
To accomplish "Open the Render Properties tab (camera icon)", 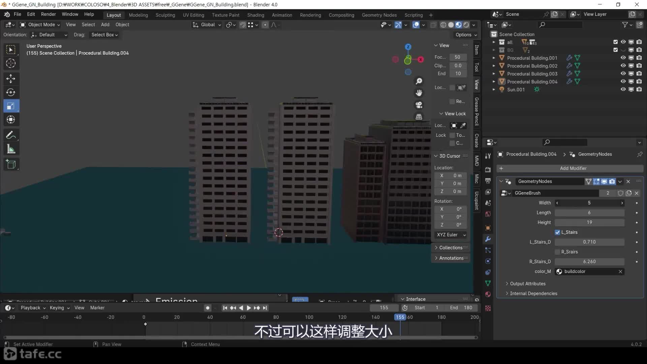I will coord(488,170).
